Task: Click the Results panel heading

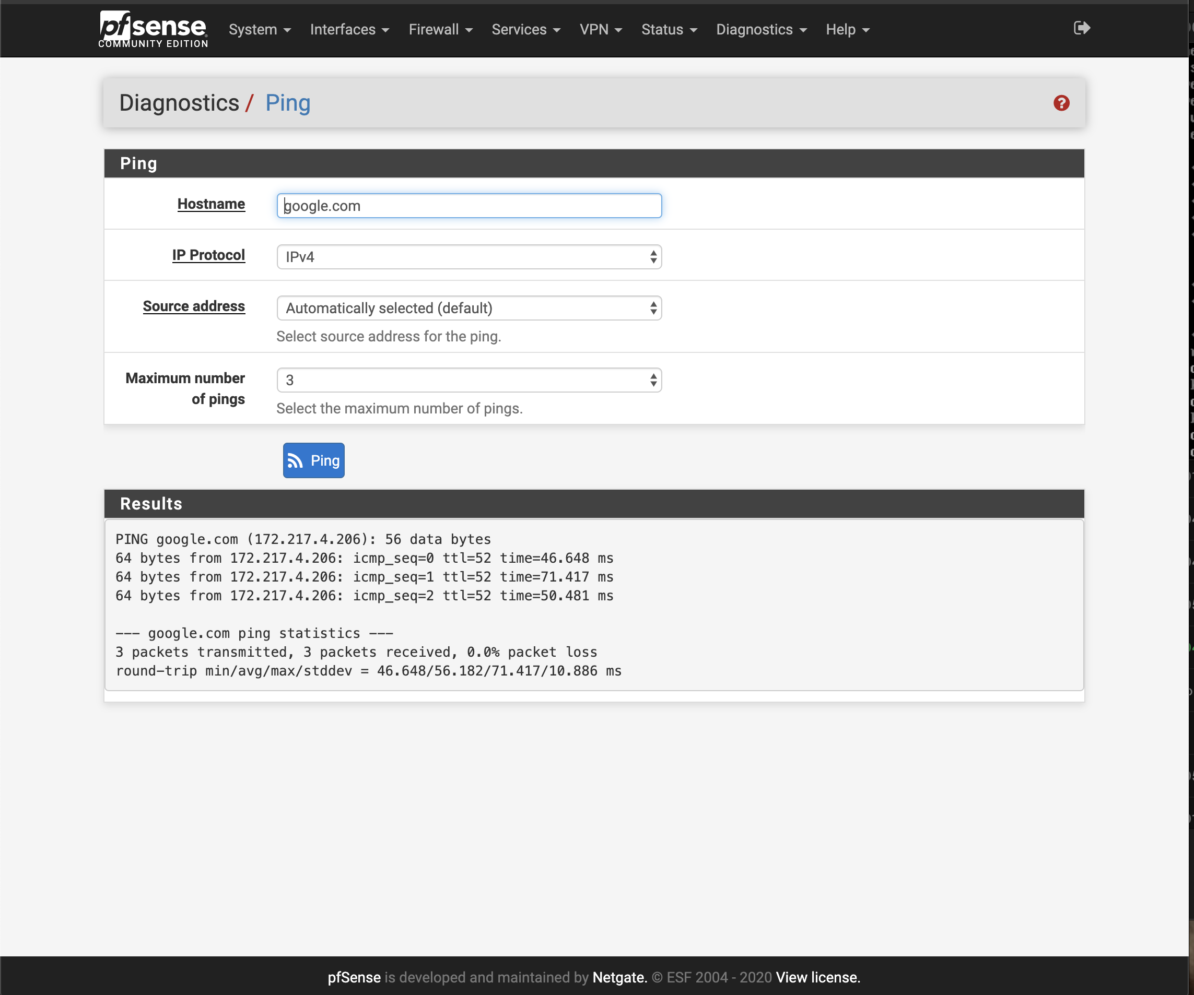Action: coord(594,503)
